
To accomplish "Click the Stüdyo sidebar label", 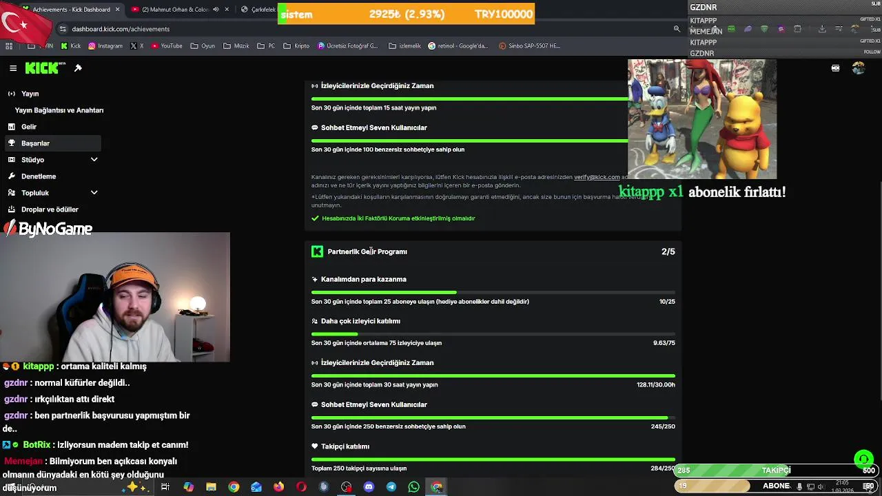I will pos(32,160).
